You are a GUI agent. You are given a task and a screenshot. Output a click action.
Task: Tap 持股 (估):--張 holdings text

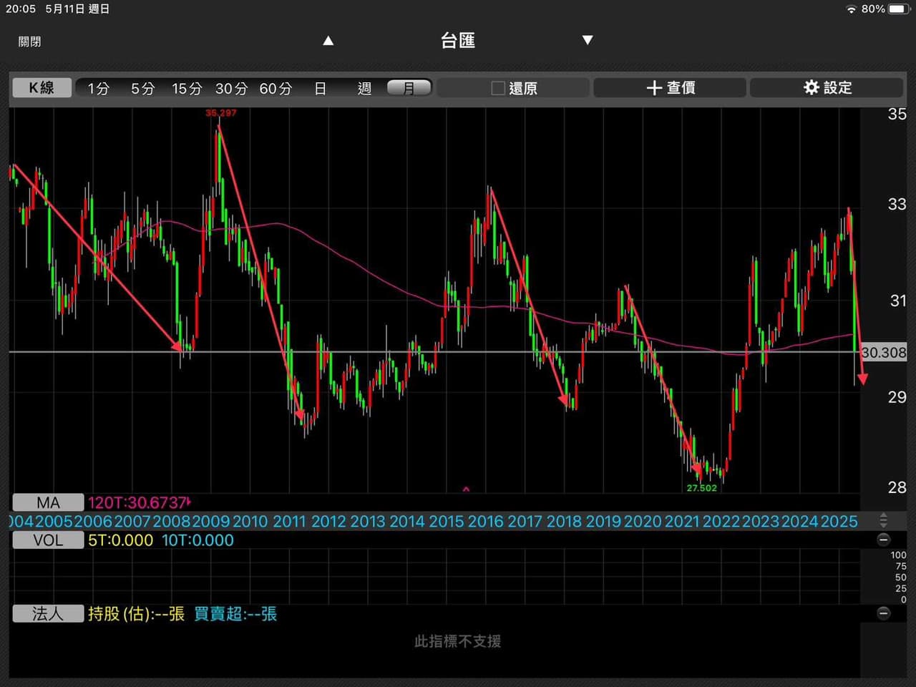pyautogui.click(x=136, y=613)
